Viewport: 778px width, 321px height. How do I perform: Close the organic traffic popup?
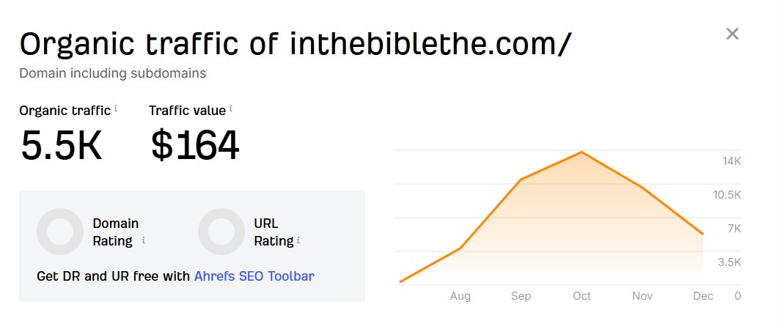coord(732,34)
